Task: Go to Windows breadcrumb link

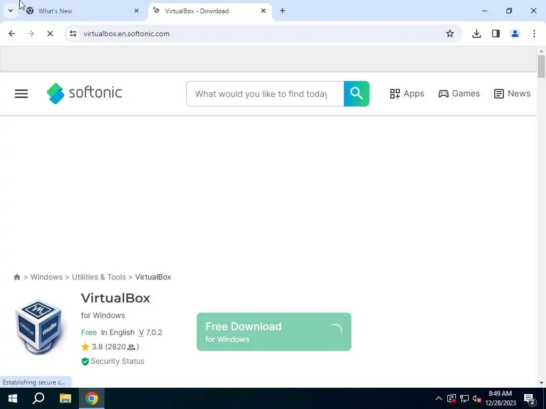Action: (47, 277)
